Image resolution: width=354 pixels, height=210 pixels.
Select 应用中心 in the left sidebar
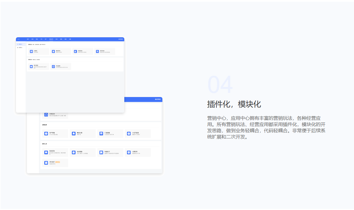click(x=20, y=47)
